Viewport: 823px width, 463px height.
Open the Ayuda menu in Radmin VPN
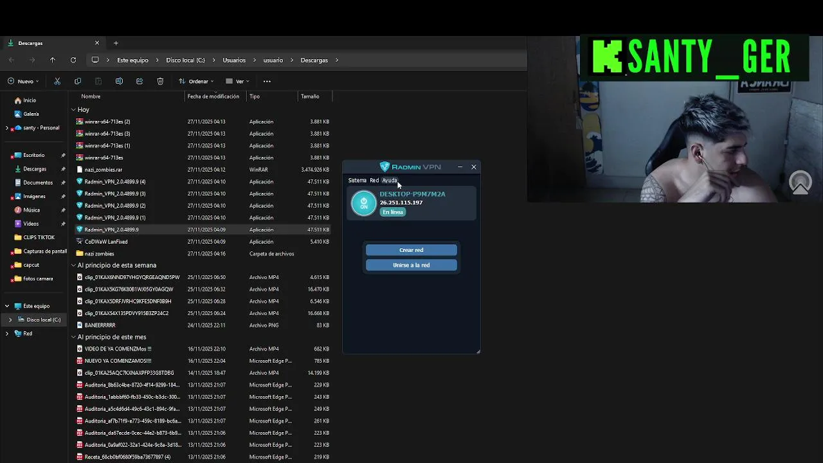(x=390, y=181)
